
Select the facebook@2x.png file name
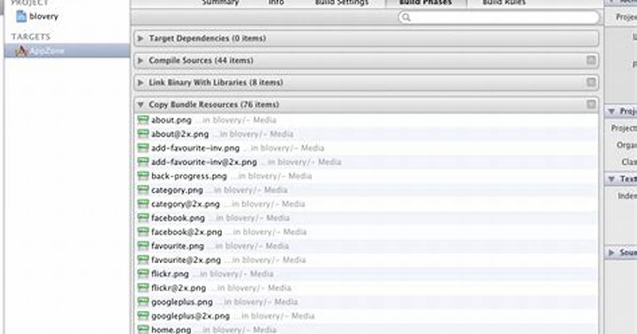click(186, 232)
